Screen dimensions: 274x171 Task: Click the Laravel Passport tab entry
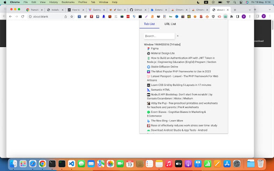point(183,77)
